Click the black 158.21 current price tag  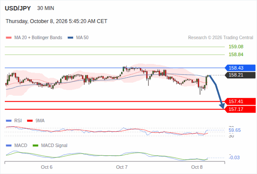(240, 75)
